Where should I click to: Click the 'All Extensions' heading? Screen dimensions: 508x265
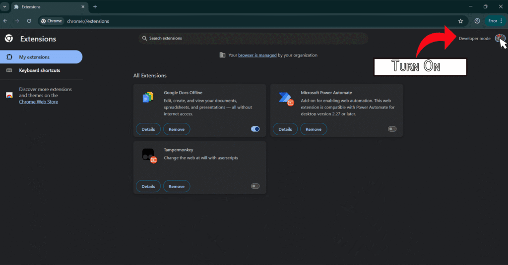(150, 75)
